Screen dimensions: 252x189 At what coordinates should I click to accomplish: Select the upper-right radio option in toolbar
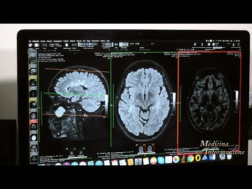coord(56,44)
